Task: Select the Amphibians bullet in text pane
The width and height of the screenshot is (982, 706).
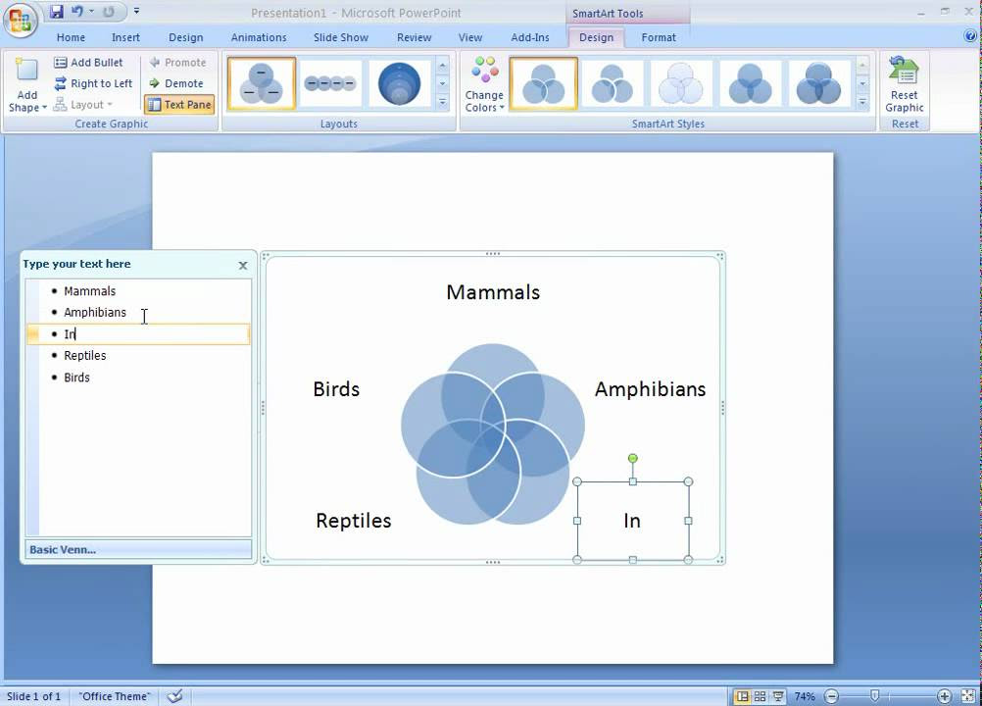Action: coord(94,313)
